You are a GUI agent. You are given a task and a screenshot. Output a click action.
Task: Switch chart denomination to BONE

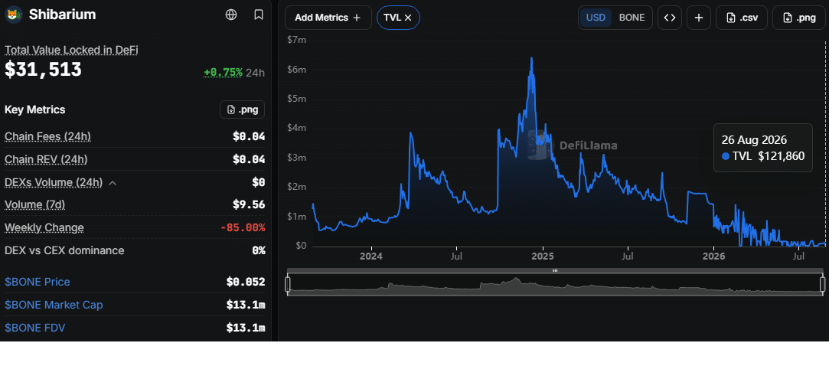tap(632, 18)
